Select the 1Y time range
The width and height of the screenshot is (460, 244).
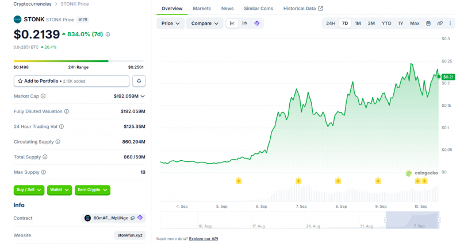click(x=400, y=24)
